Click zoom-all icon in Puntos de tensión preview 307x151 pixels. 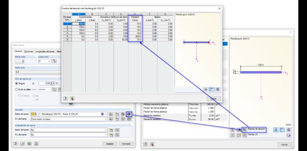218,89
